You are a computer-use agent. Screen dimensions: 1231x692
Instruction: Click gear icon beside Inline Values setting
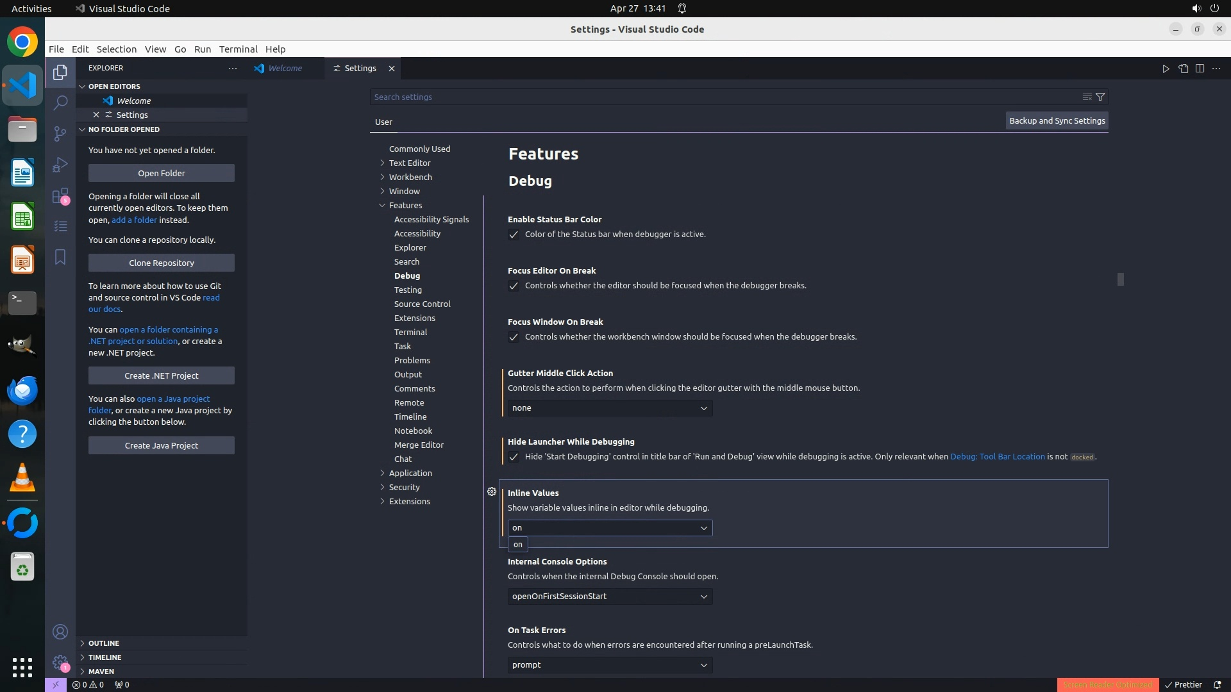[x=492, y=491]
